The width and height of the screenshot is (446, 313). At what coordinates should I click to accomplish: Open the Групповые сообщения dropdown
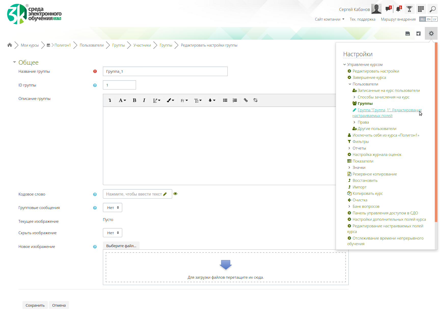[x=113, y=208]
